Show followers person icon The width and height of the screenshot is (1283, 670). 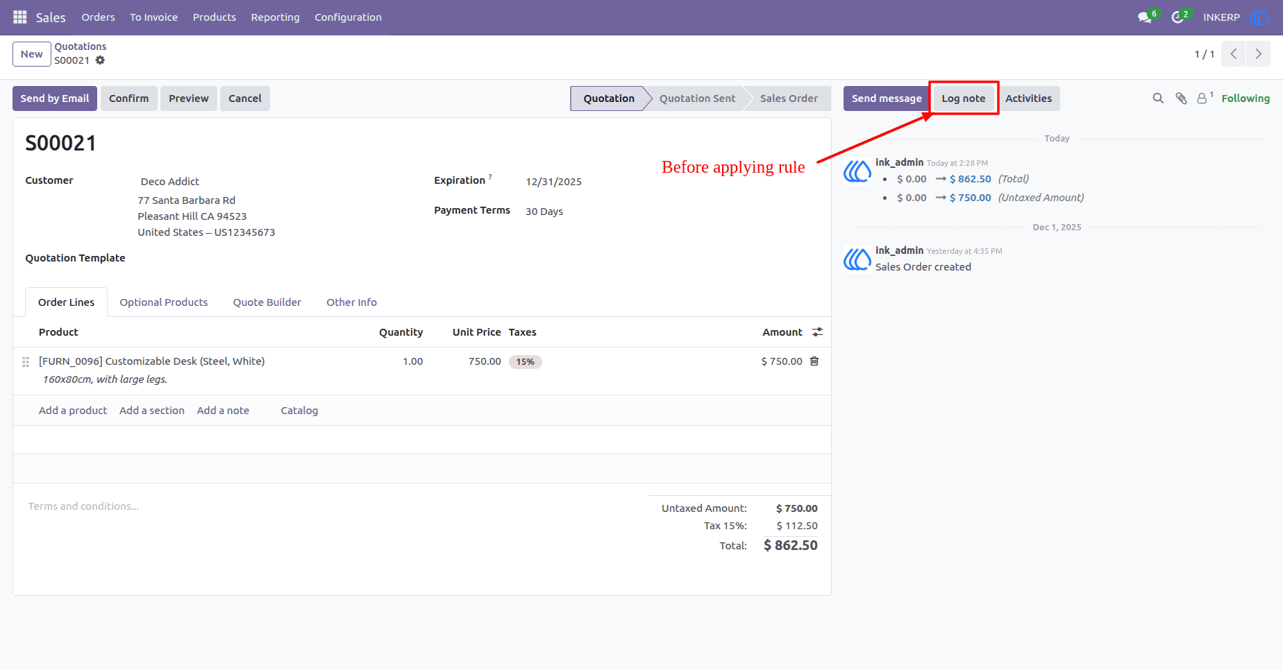pos(1203,98)
